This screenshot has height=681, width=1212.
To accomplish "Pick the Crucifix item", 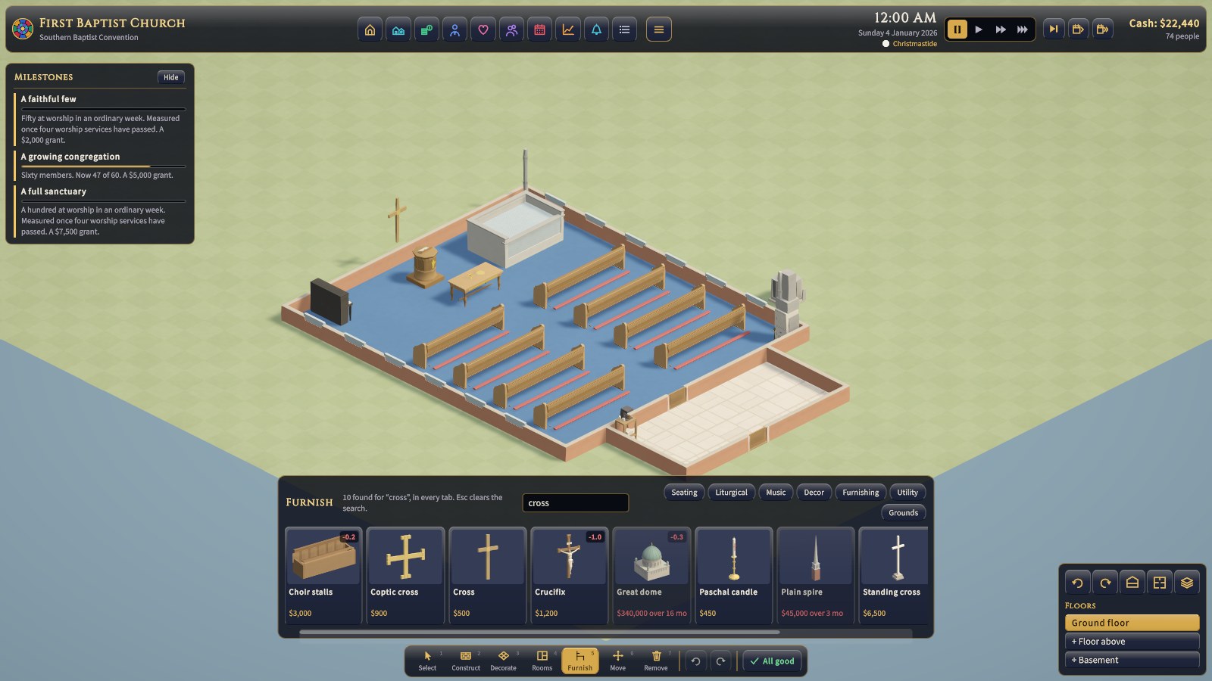I will 570,575.
